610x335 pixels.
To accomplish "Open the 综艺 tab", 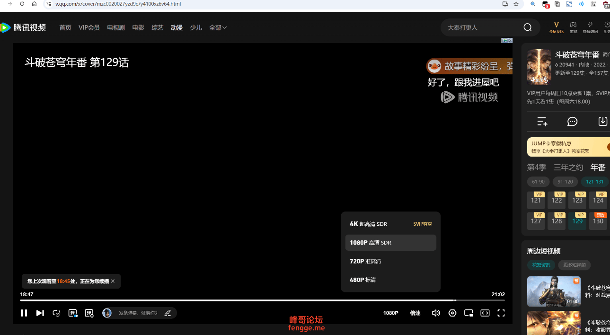I will click(x=158, y=27).
